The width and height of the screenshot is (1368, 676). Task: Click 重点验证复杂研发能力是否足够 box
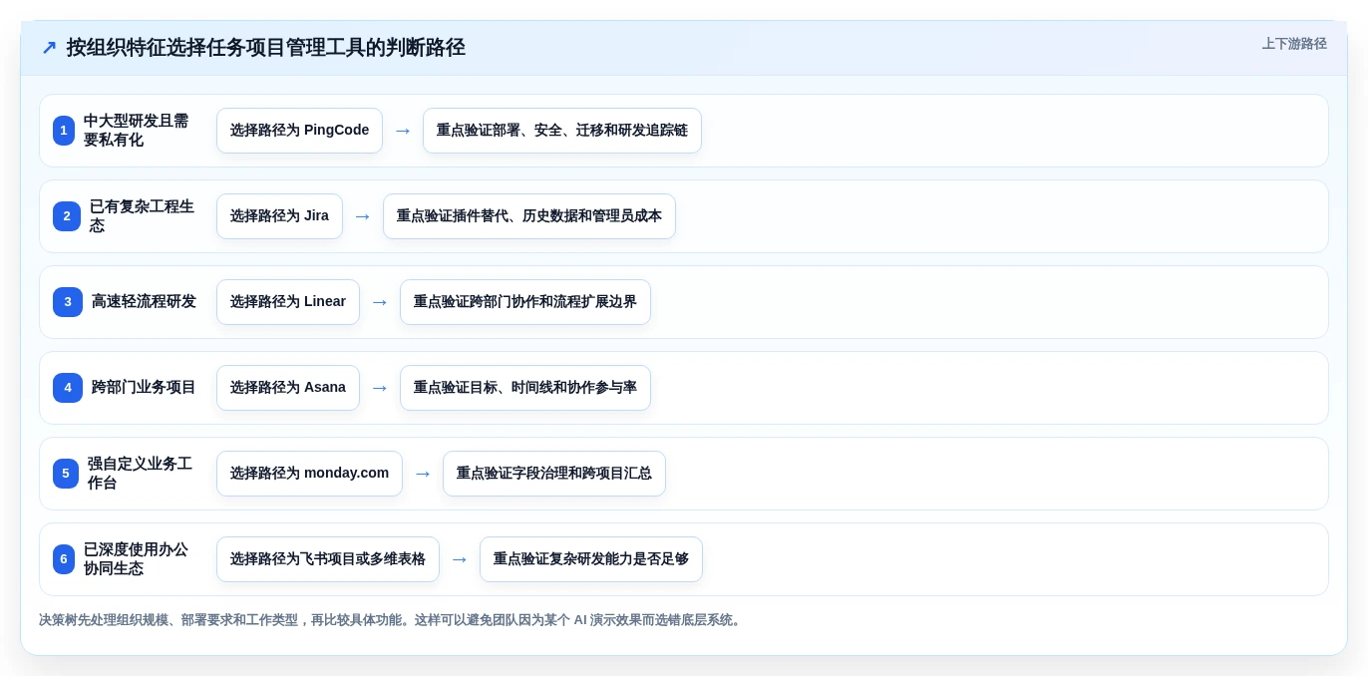pos(591,559)
